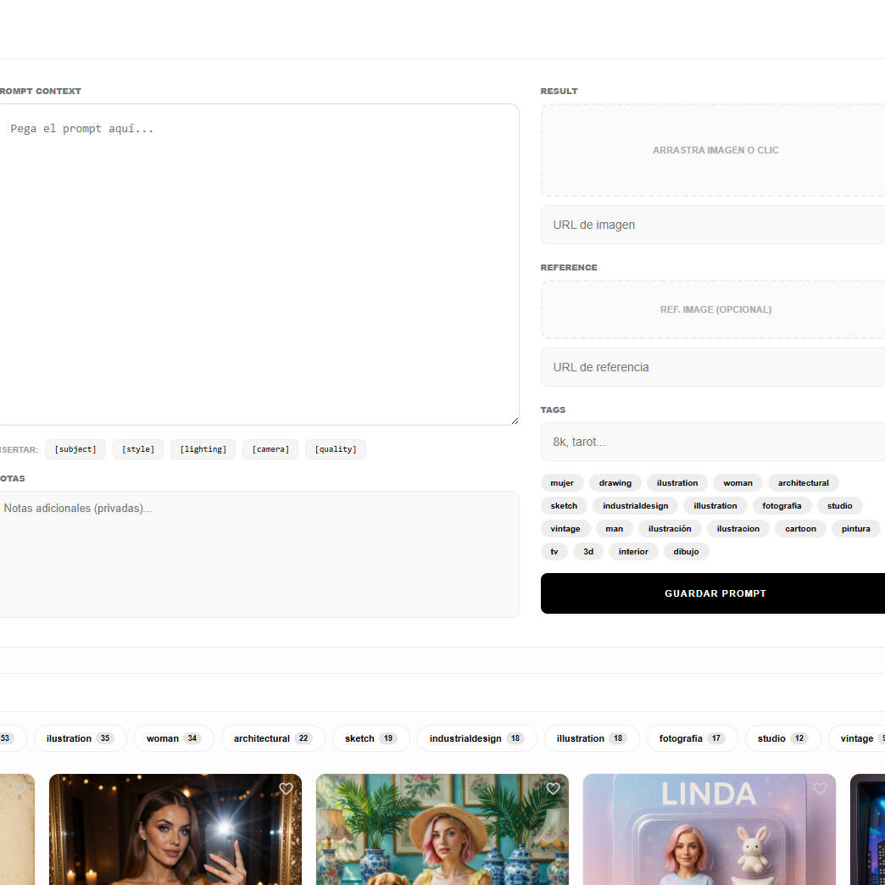Click heart icon on straw hat image
This screenshot has width=885, height=885.
pyautogui.click(x=553, y=788)
